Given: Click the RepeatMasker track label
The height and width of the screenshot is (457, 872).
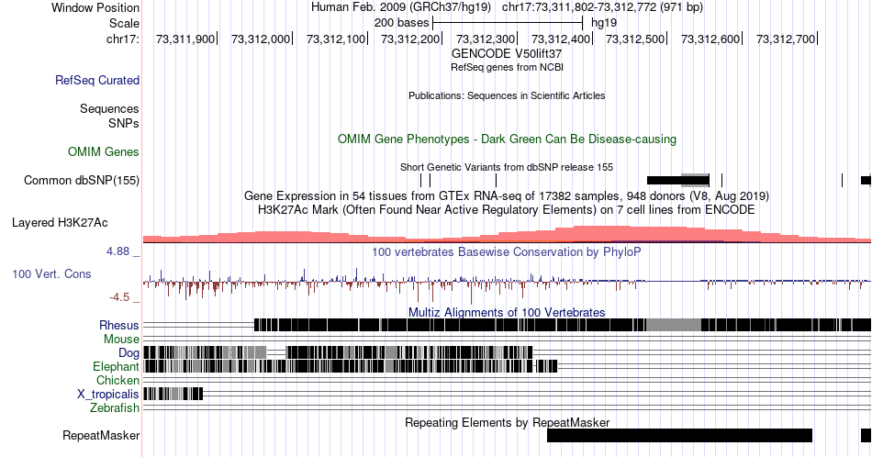Looking at the screenshot, I should pos(101,435).
